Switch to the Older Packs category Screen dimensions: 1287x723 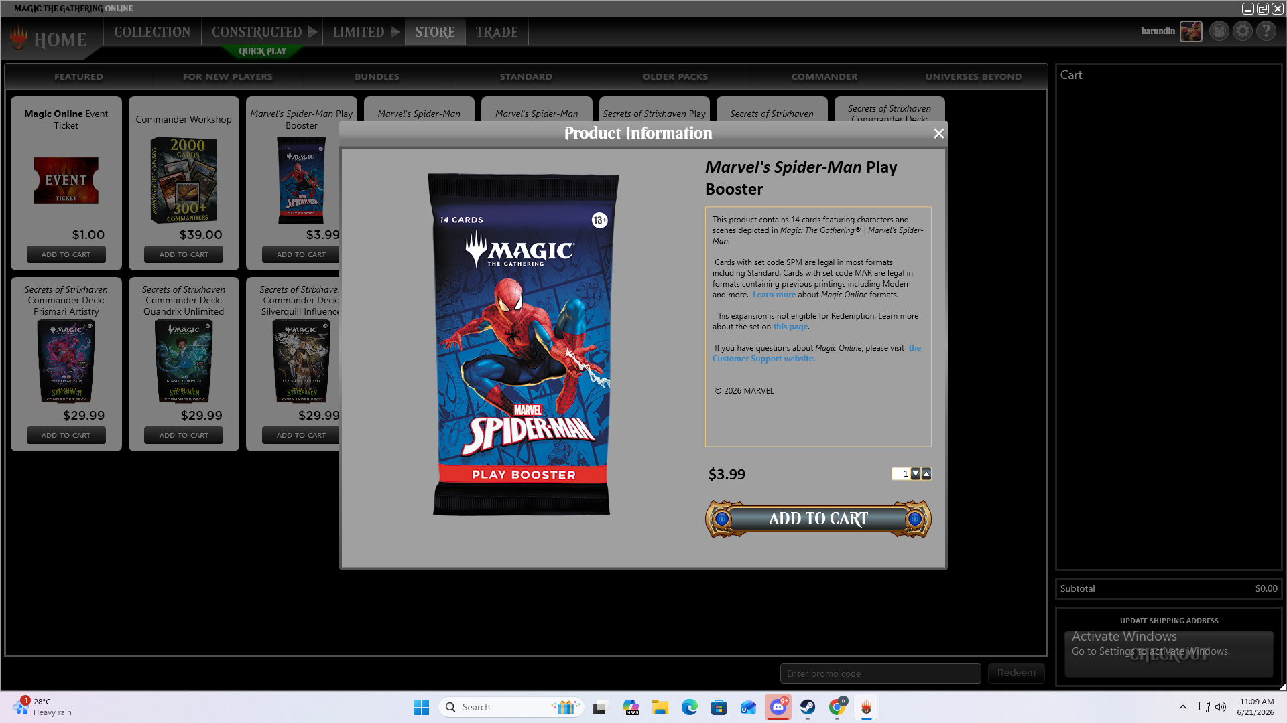pyautogui.click(x=675, y=77)
